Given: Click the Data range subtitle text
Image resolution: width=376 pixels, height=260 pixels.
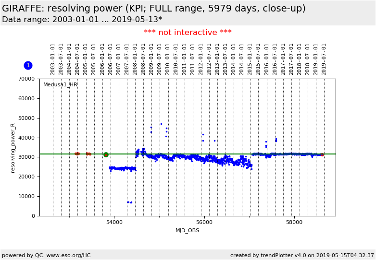Looking at the screenshot, I should 82,20.
